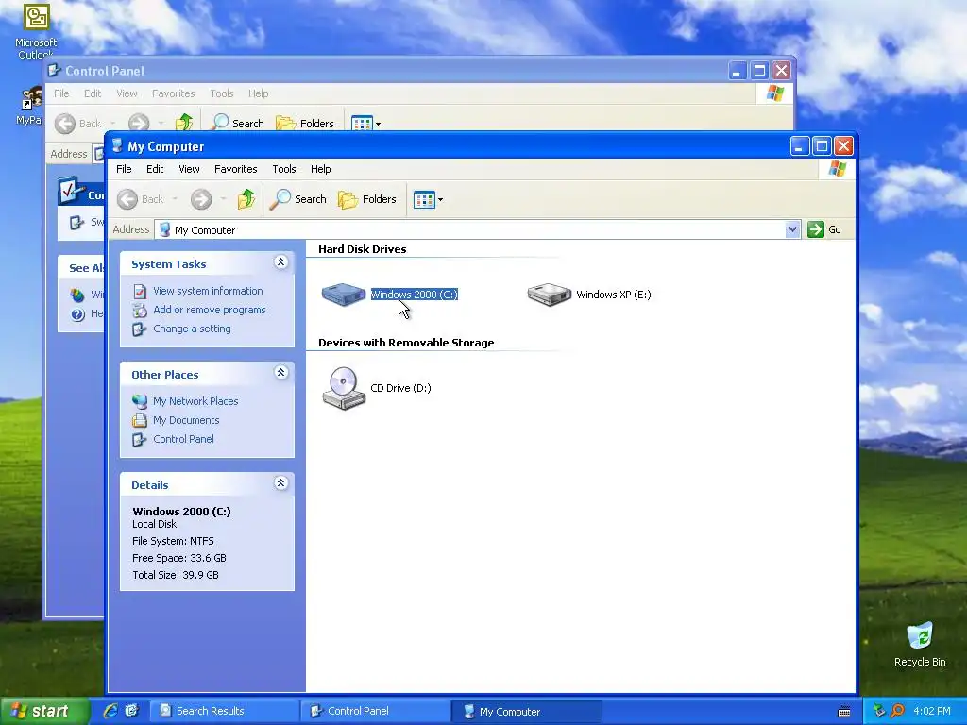Screen dimensions: 967x725
Task: Open View system information link
Action: coord(208,291)
